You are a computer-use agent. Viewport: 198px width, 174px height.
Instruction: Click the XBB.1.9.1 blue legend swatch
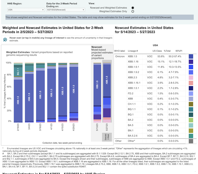(x=191, y=67)
